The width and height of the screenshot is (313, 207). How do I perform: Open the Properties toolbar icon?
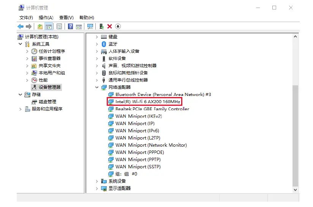click(x=59, y=26)
